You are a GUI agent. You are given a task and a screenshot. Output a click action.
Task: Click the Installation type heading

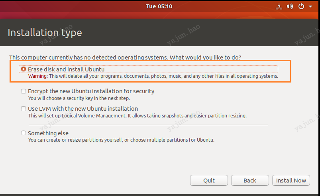point(45,33)
